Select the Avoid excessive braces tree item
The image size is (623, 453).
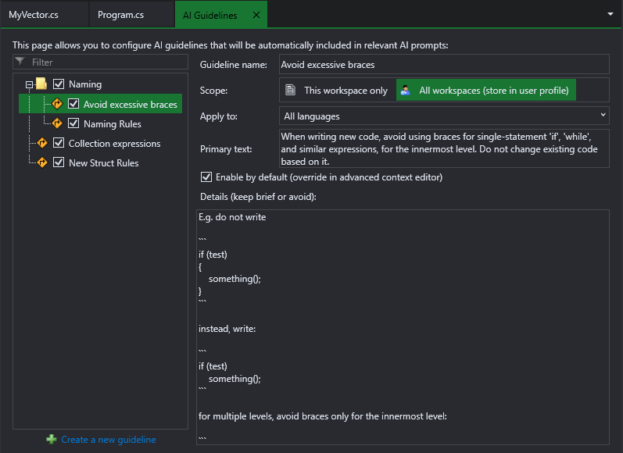click(x=131, y=105)
